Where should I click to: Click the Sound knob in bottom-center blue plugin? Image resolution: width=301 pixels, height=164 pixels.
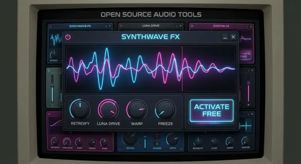[130, 139]
